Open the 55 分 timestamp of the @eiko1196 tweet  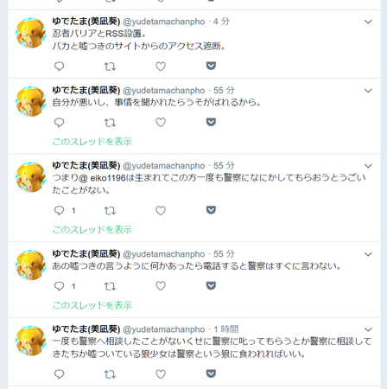(224, 166)
